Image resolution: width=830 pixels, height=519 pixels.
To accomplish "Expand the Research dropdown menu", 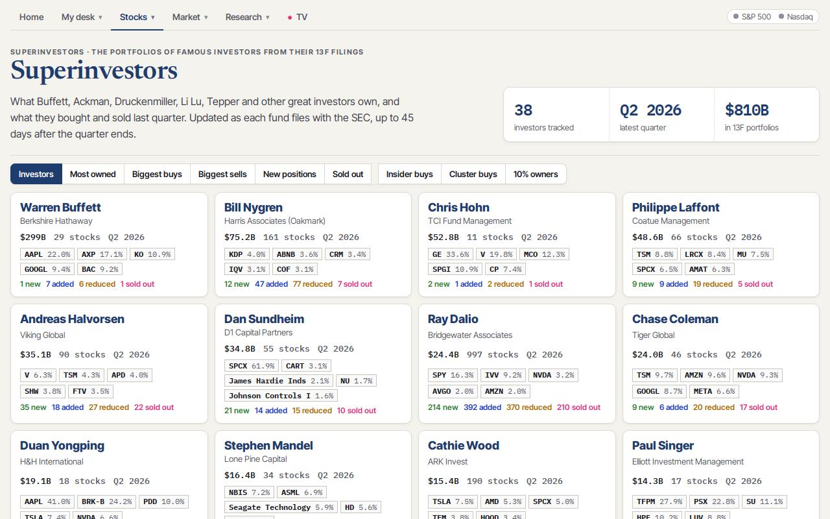I will pyautogui.click(x=247, y=17).
